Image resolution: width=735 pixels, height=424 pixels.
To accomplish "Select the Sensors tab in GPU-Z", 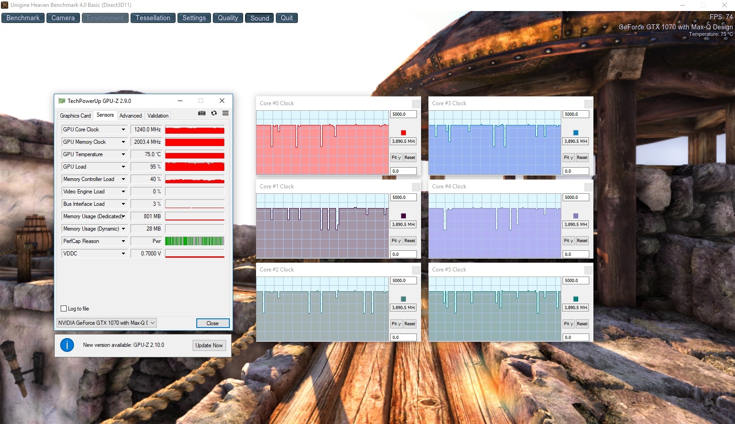I will pyautogui.click(x=105, y=115).
